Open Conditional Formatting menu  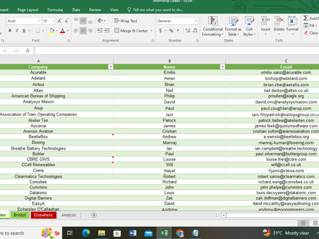coord(213,26)
